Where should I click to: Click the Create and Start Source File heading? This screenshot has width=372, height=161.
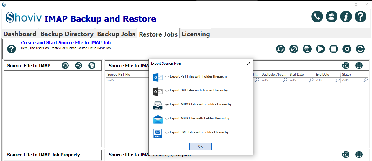66,43
